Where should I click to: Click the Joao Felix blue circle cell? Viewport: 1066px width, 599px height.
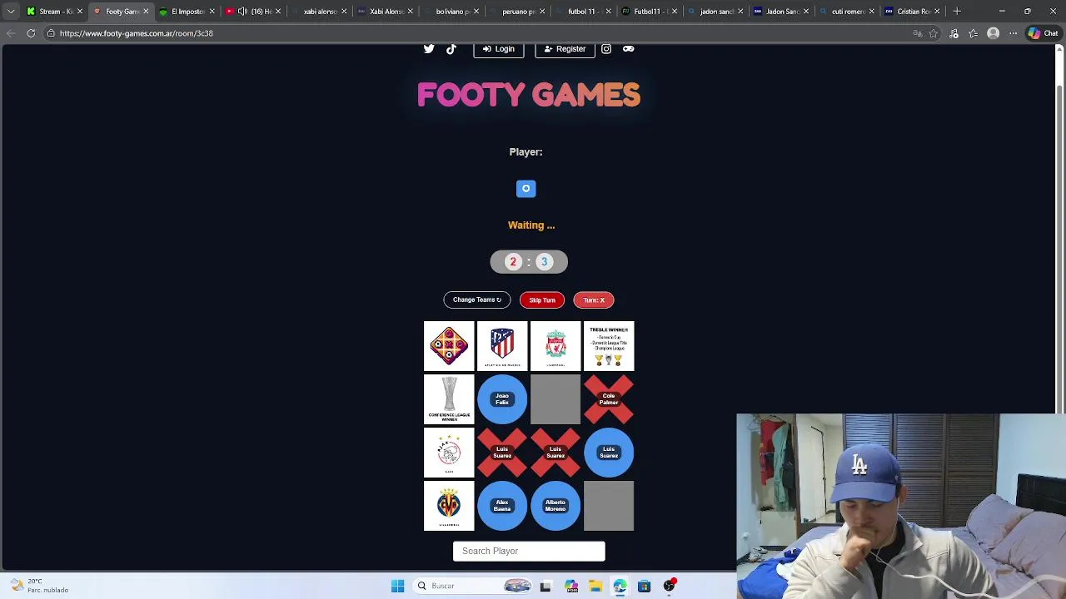(x=502, y=399)
